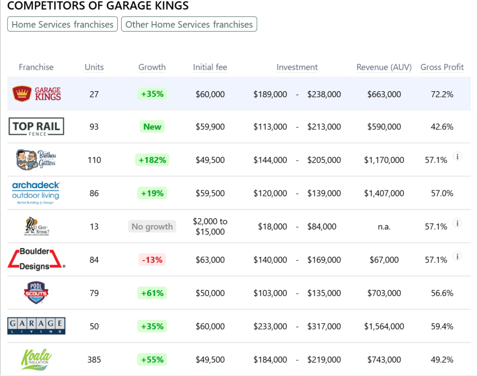
Task: Click the New growth badge for Top Rail
Action: (152, 127)
